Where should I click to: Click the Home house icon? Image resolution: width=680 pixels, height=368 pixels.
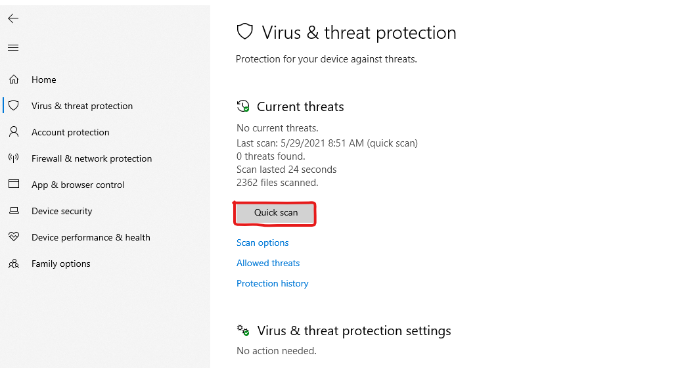pos(14,80)
